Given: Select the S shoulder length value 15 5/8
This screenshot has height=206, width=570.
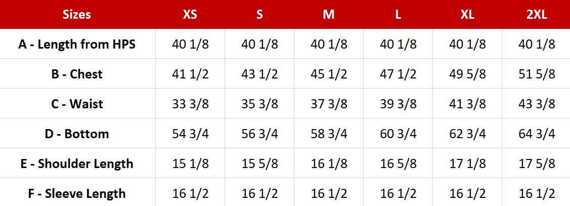Looking at the screenshot, I should 259,164.
